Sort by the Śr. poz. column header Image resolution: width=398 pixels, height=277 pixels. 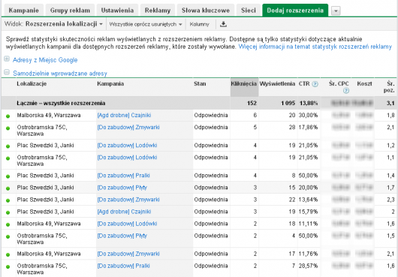(x=390, y=87)
